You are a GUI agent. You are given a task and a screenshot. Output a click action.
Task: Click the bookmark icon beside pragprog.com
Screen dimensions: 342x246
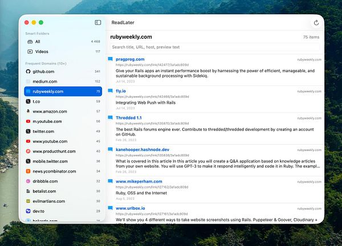pyautogui.click(x=111, y=59)
